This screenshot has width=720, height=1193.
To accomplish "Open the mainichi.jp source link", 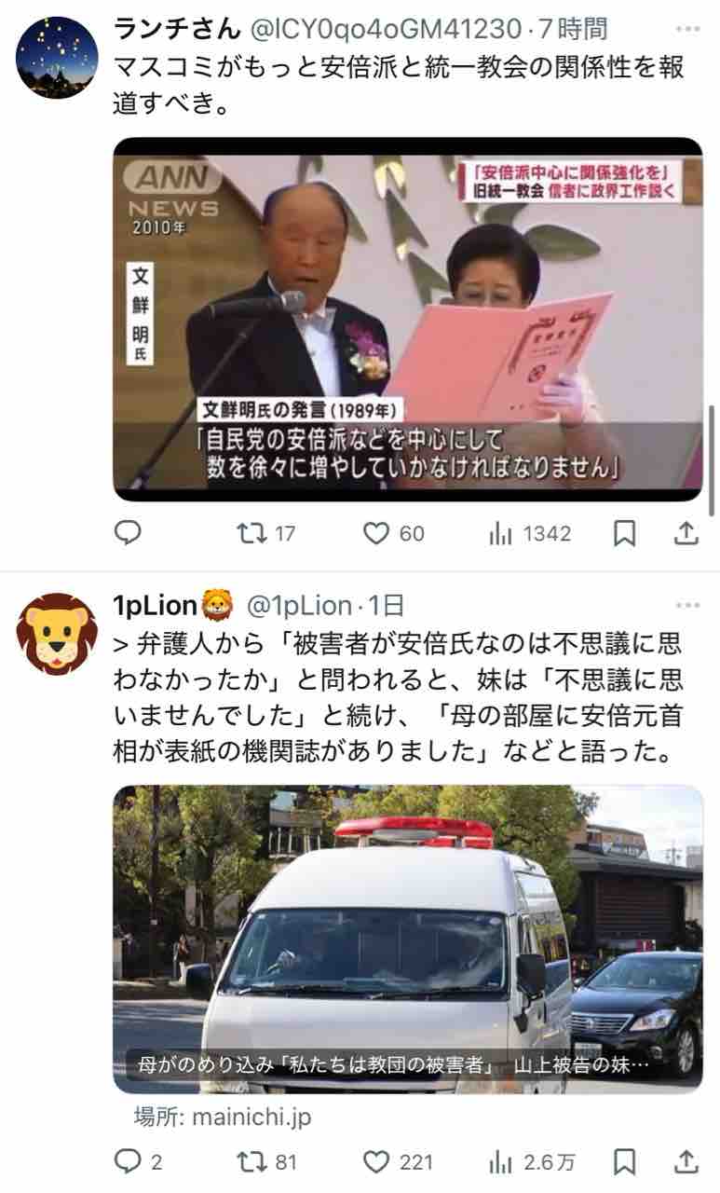I will [x=224, y=1117].
